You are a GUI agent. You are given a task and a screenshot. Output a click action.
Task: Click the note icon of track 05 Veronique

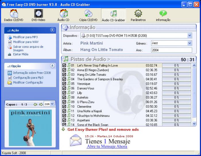pyautogui.click(x=69, y=83)
